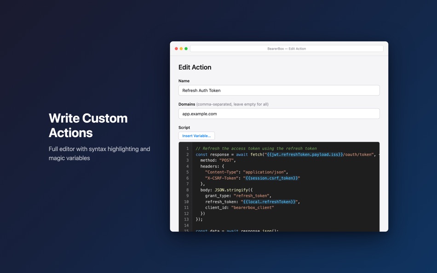Click the yellow minimize traffic light
This screenshot has height=273, width=437.
[x=181, y=48]
